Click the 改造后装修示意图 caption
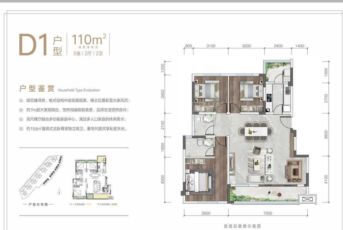Image resolution: width=343 pixels, height=230 pixels. (x=242, y=226)
